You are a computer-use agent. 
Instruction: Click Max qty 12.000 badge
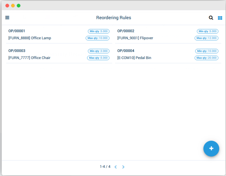coord(206,38)
